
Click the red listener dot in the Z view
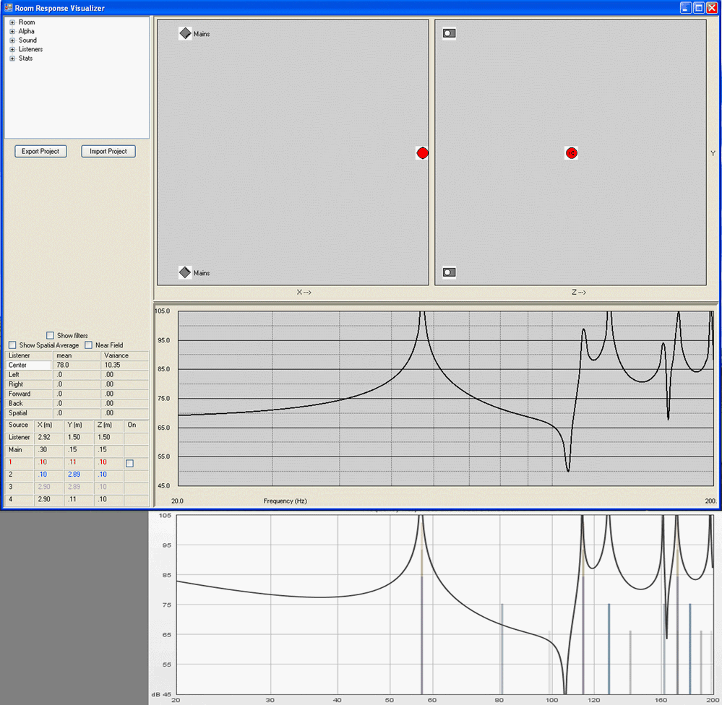(572, 153)
